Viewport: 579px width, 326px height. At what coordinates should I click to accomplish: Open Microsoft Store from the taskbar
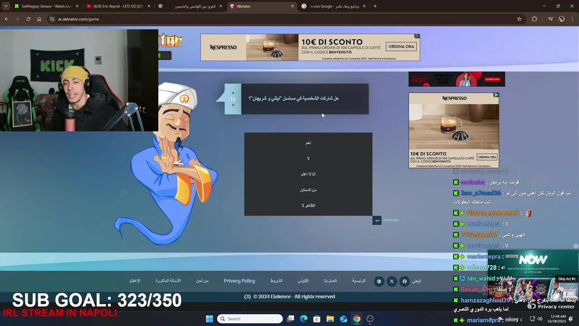[x=317, y=319]
